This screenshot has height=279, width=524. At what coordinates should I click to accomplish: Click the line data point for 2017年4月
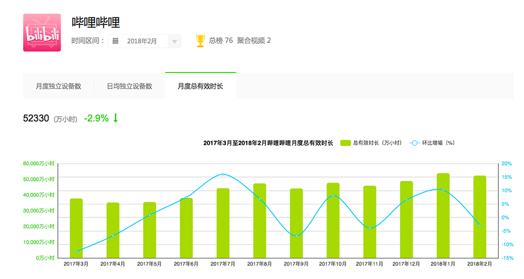coord(113,235)
